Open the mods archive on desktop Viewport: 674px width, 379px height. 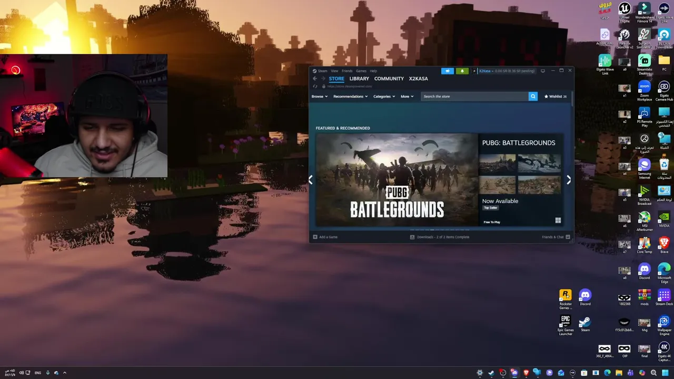click(x=645, y=297)
